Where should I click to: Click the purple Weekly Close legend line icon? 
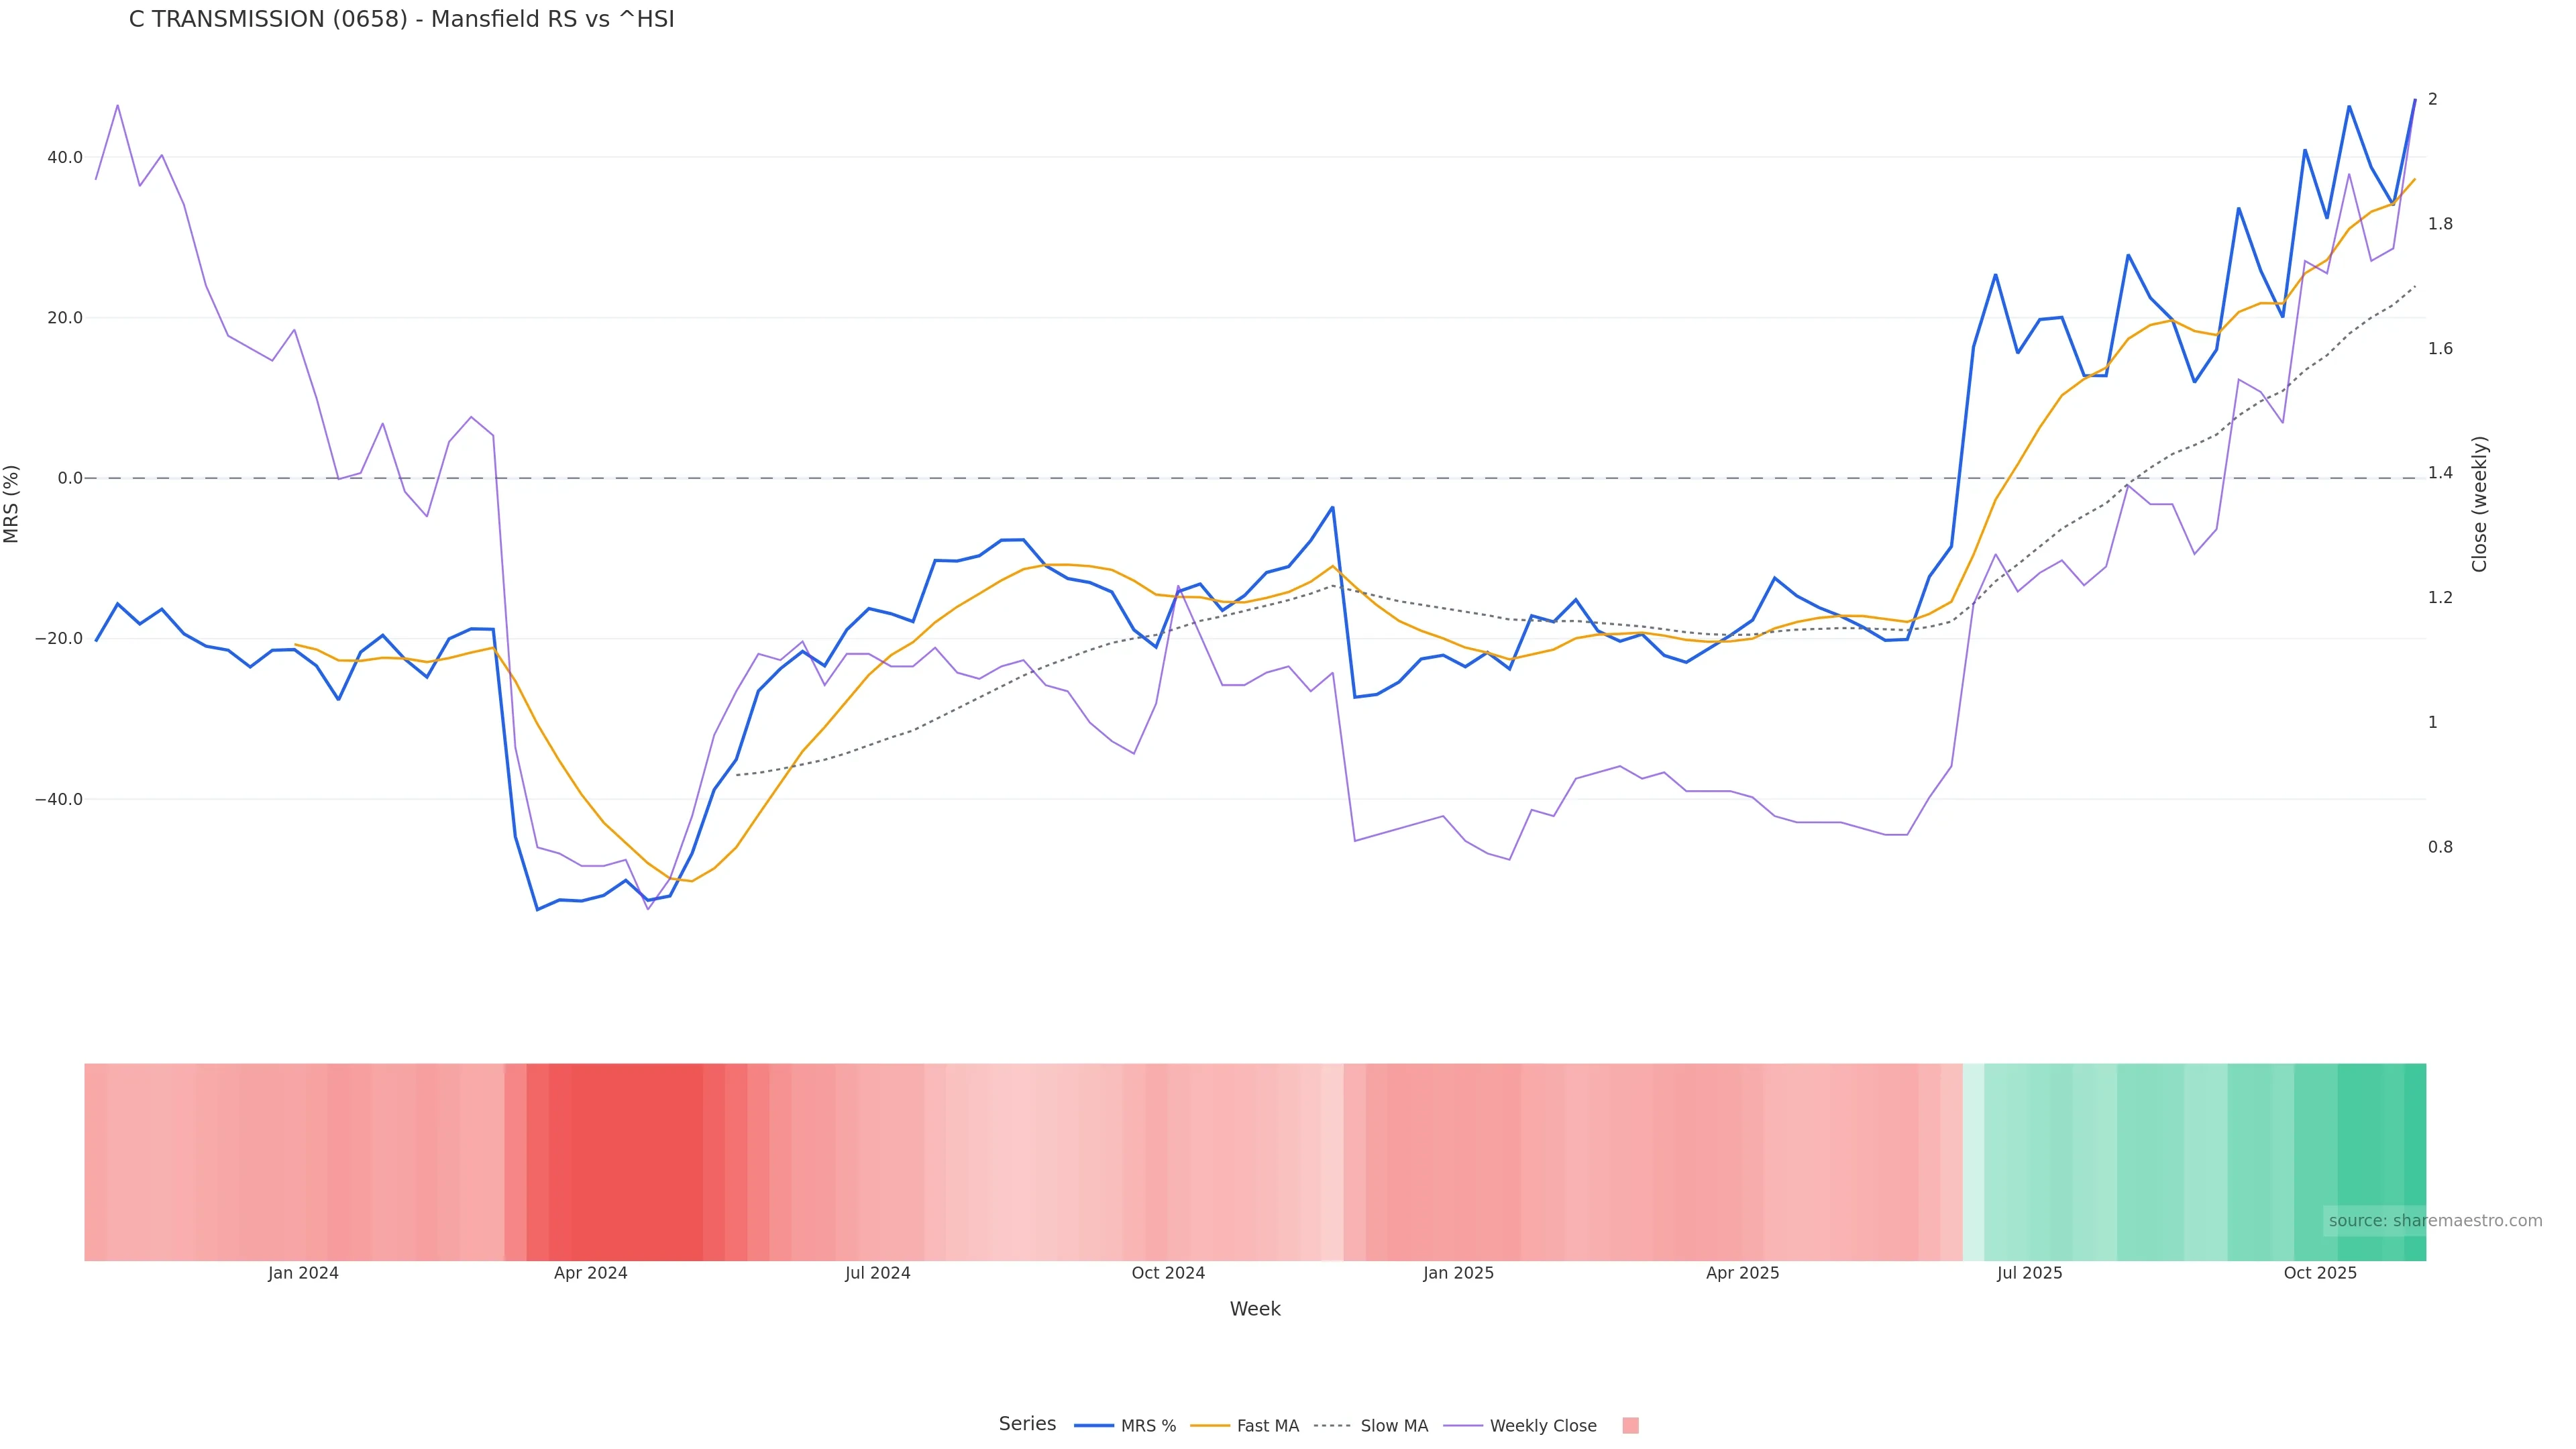point(1463,1426)
